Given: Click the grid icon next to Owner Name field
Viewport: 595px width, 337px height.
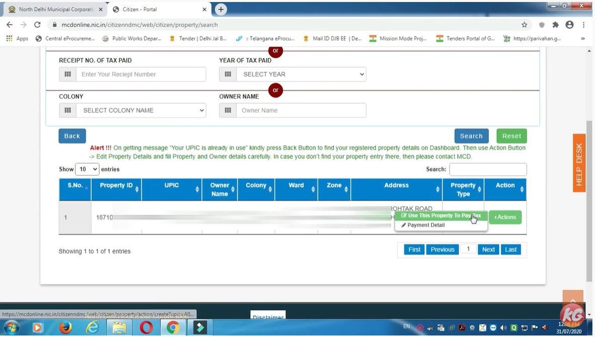Looking at the screenshot, I should click(228, 110).
